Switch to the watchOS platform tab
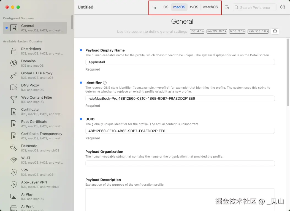Image resolution: width=290 pixels, height=211 pixels. pos(210,7)
